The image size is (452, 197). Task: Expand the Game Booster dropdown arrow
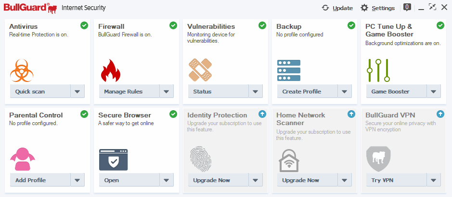pyautogui.click(x=434, y=91)
